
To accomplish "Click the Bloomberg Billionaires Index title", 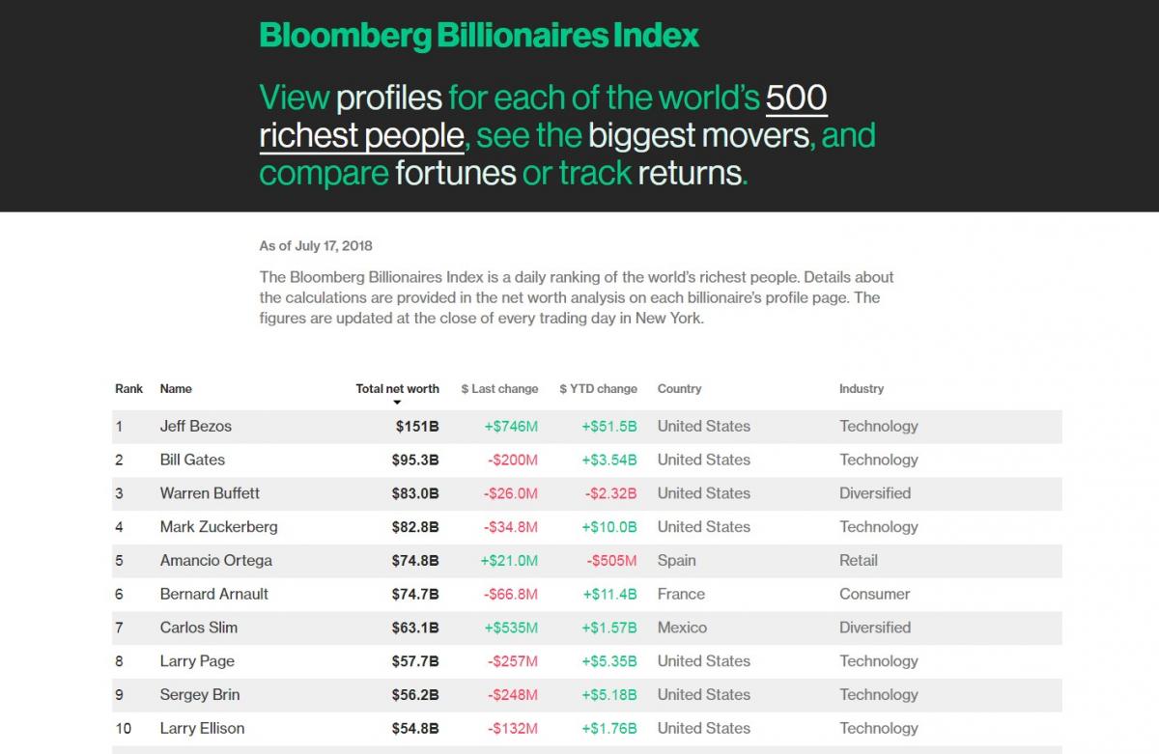I will click(479, 36).
